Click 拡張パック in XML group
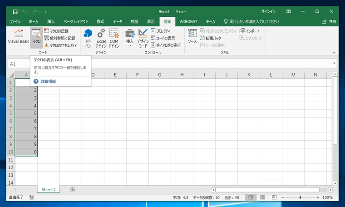Image resolution: width=345 pixels, height=207 pixels. [210, 38]
